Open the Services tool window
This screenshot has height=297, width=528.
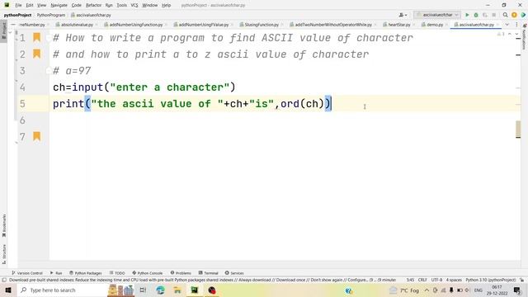pos(234,273)
